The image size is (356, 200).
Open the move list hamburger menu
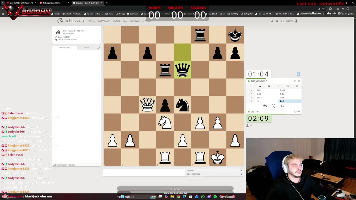297,86
